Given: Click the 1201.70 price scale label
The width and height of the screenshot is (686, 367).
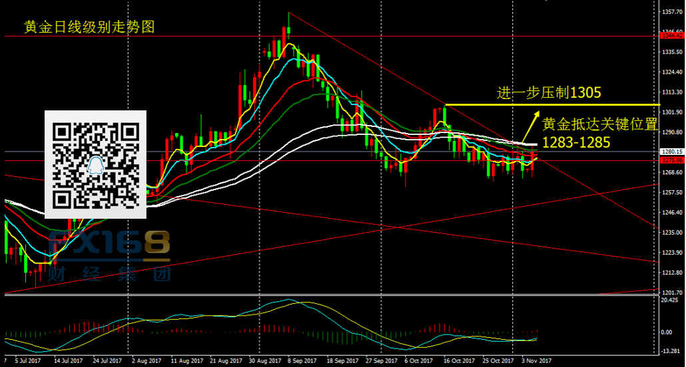Looking at the screenshot, I should [x=671, y=293].
